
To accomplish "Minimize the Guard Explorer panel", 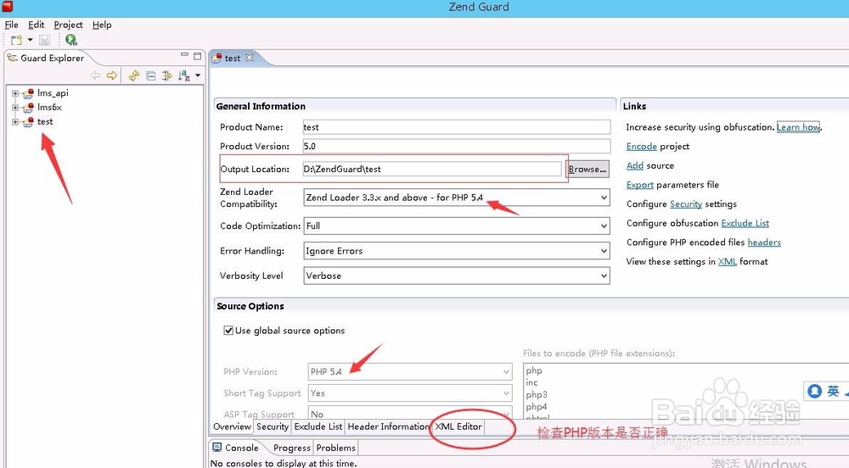I will pos(184,55).
